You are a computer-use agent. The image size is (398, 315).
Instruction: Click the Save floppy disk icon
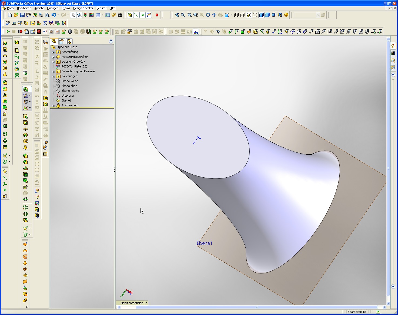pyautogui.click(x=22, y=15)
